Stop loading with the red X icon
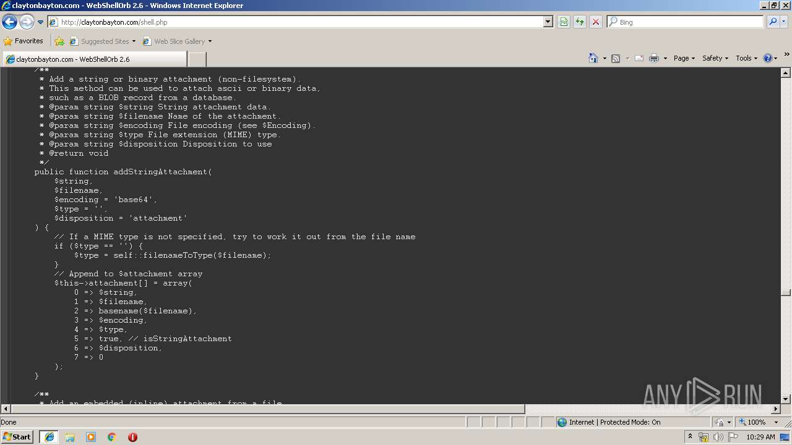 pos(596,22)
